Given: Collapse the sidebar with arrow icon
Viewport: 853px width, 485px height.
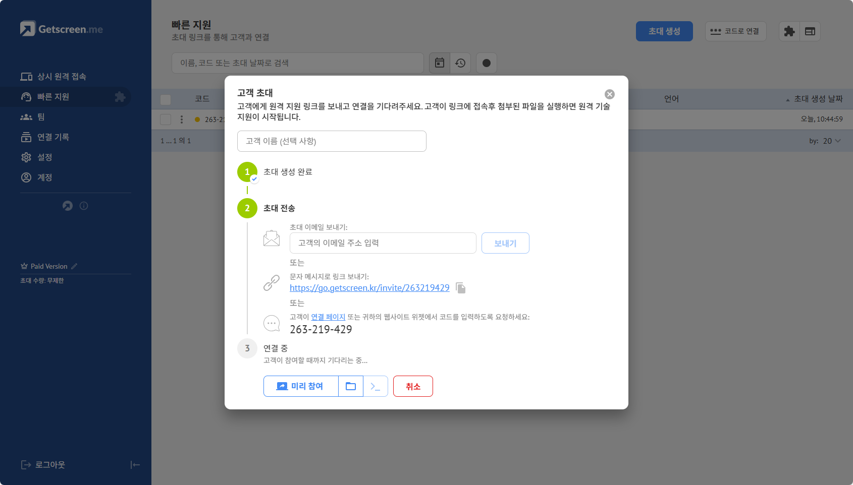Looking at the screenshot, I should (x=135, y=465).
